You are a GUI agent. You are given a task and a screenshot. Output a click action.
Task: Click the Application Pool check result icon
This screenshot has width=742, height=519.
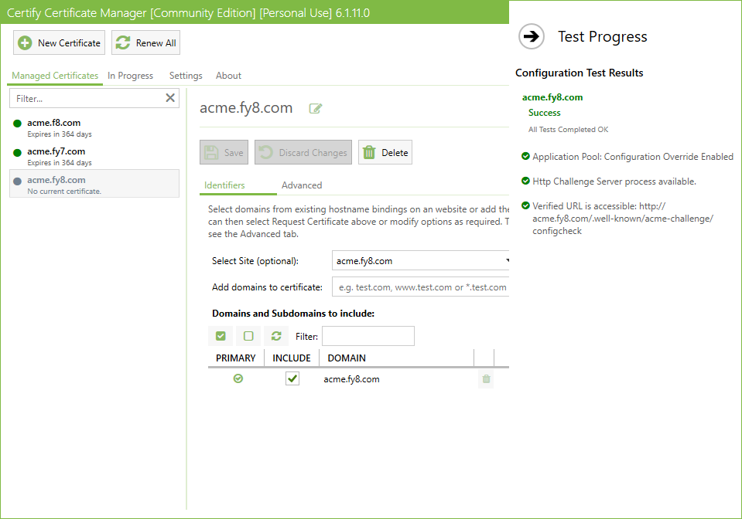coord(525,156)
